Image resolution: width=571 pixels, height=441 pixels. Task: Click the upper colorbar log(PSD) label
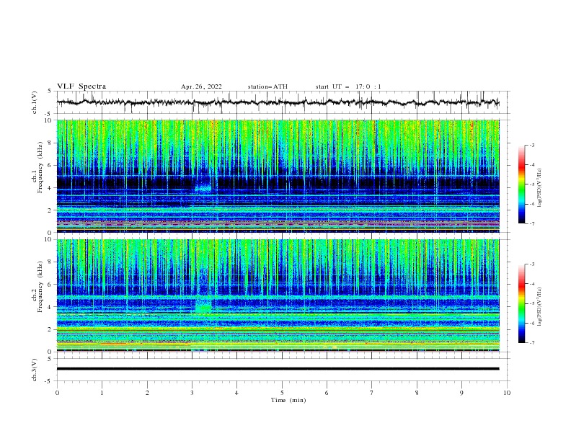click(539, 188)
